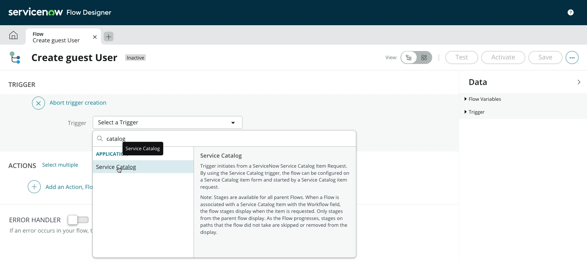Switch to diagram view layout toggle
This screenshot has width=587, height=261.
coord(424,57)
